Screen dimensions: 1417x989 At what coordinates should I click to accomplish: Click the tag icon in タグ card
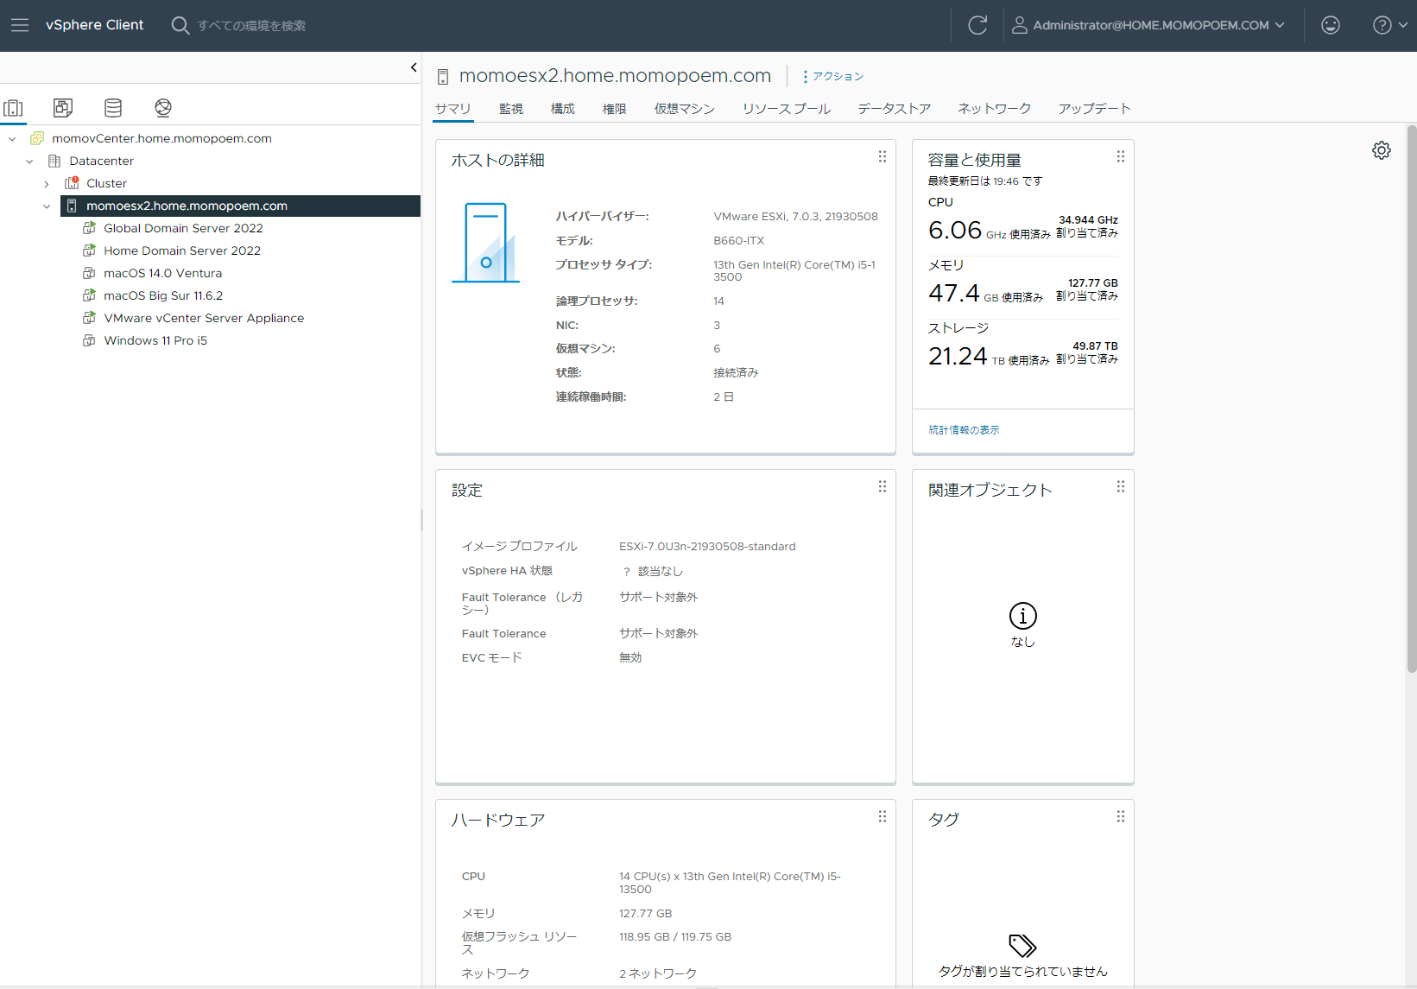click(x=1023, y=946)
